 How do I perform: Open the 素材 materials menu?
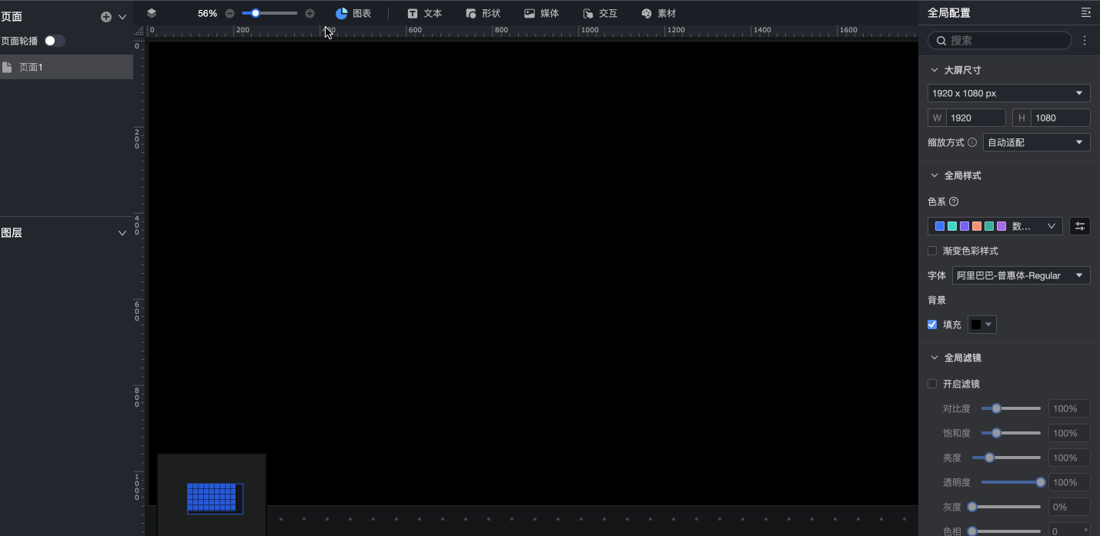[x=658, y=13]
